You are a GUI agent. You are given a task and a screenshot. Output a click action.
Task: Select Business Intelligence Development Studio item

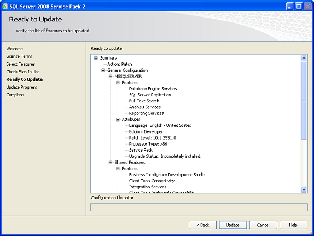(x=167, y=175)
